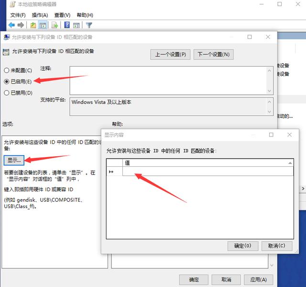The height and width of the screenshot is (287, 306).
Task: Click the 上一个设置(P) button
Action: click(x=170, y=54)
